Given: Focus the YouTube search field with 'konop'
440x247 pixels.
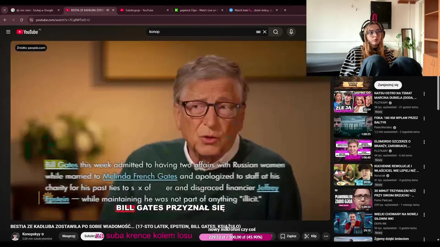Looking at the screenshot, I should pos(201,32).
